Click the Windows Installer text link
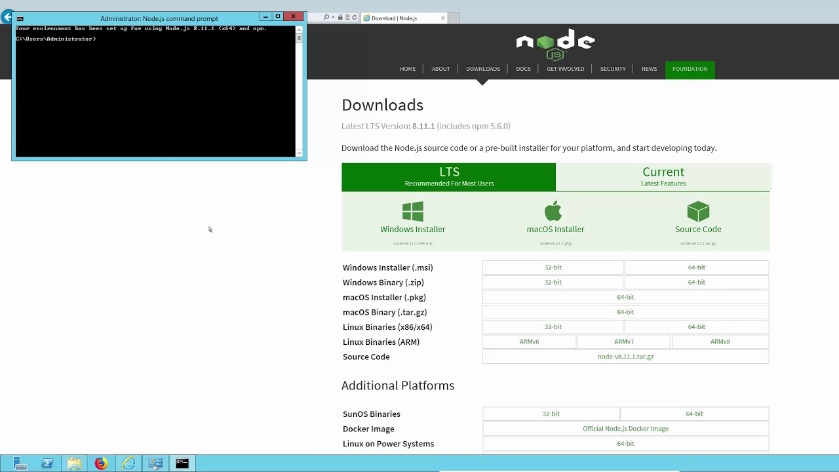The width and height of the screenshot is (839, 472). (413, 229)
